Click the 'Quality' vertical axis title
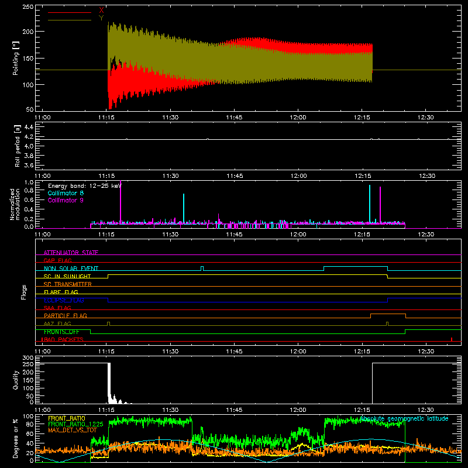This screenshot has height=468, width=468. 16,380
